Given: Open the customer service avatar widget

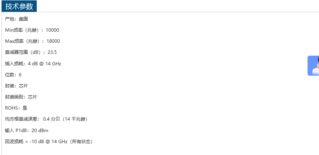Looking at the screenshot, I should tap(314, 66).
